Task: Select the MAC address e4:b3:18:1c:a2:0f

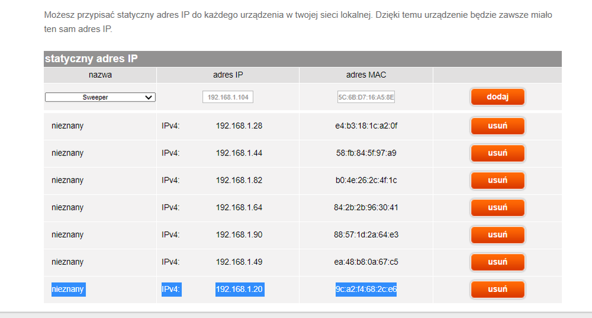Action: (366, 126)
